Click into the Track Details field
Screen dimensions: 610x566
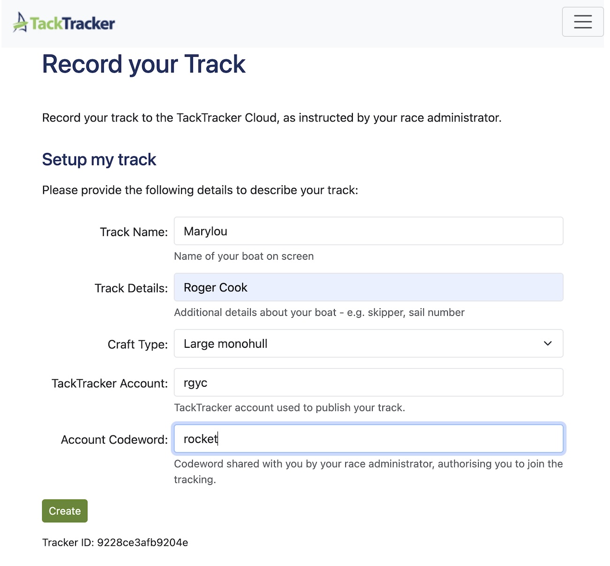[x=368, y=287]
